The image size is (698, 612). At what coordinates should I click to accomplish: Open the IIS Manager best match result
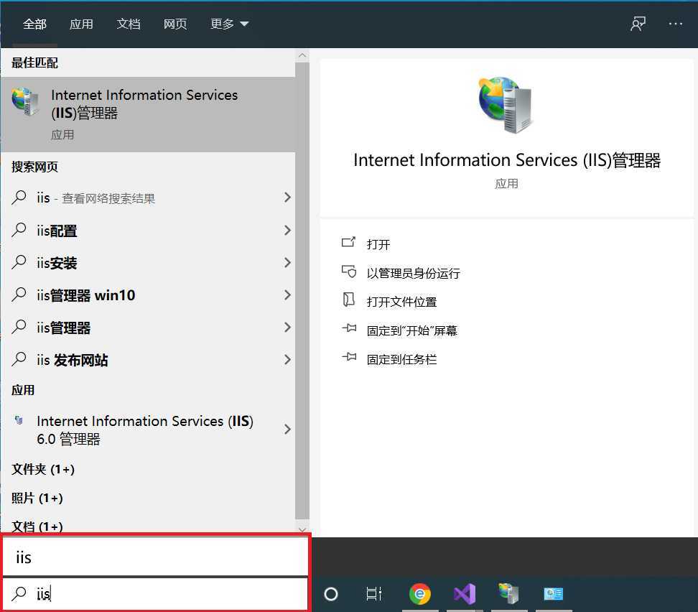[x=148, y=114]
